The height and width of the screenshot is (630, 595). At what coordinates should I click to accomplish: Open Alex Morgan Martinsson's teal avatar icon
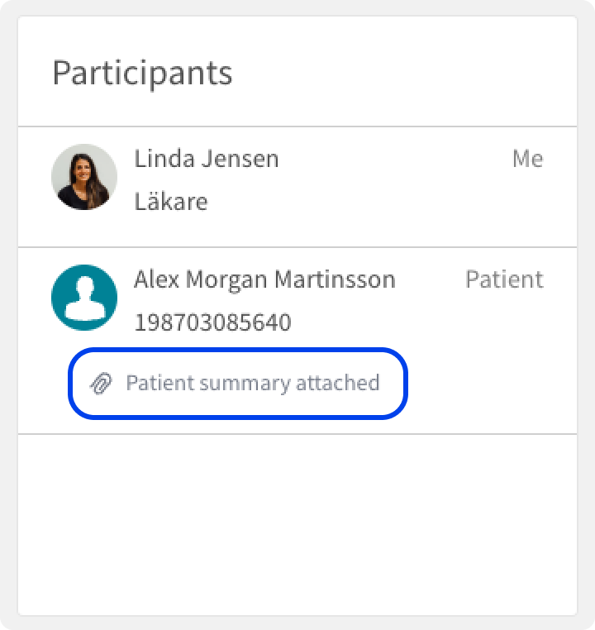[84, 298]
